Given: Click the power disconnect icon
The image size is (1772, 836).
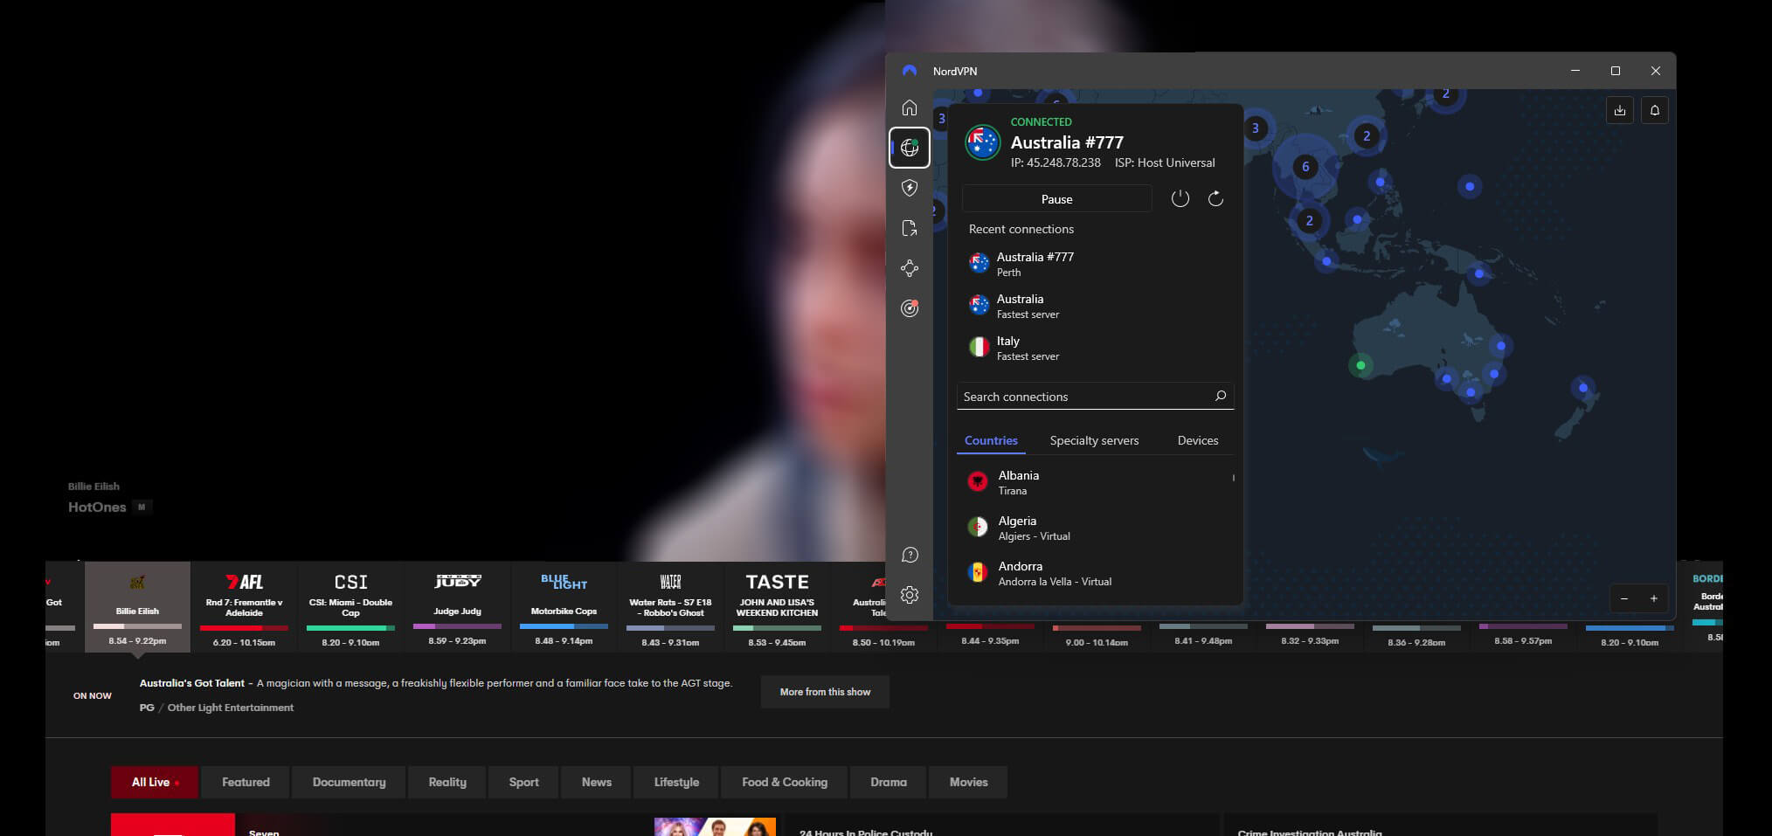Looking at the screenshot, I should point(1180,199).
